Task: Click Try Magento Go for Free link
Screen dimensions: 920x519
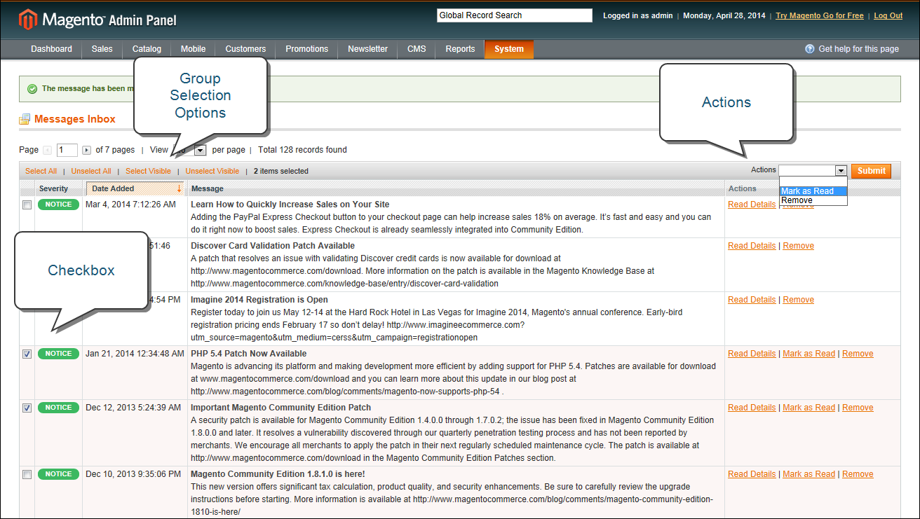Action: pyautogui.click(x=820, y=15)
